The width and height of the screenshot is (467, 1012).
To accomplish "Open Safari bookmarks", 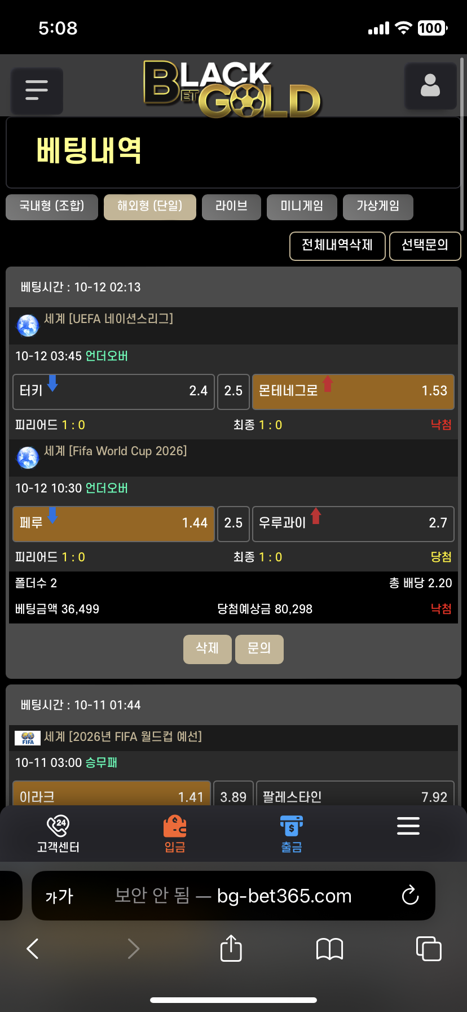I will point(330,949).
